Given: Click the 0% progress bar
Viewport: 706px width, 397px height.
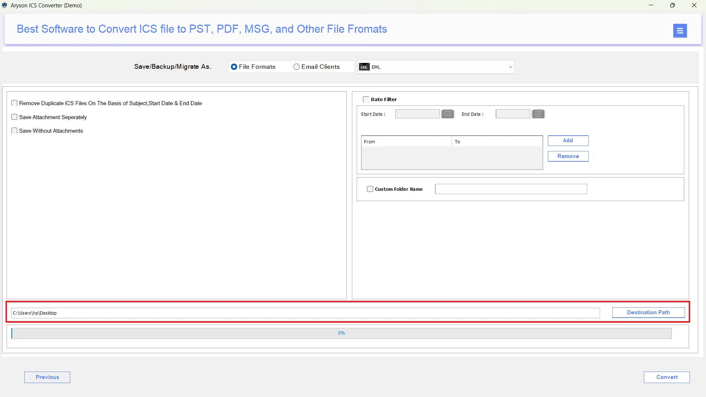Looking at the screenshot, I should coord(341,333).
